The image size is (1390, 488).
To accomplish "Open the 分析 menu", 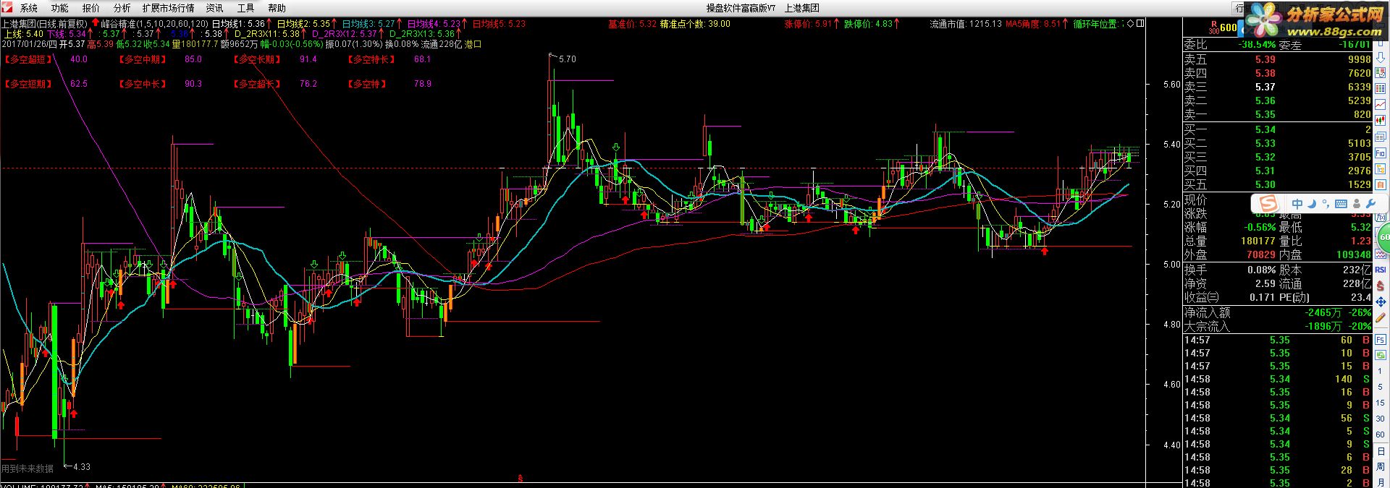I will click(122, 8).
